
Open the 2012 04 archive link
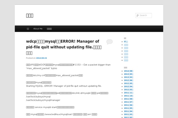tap(128, 86)
